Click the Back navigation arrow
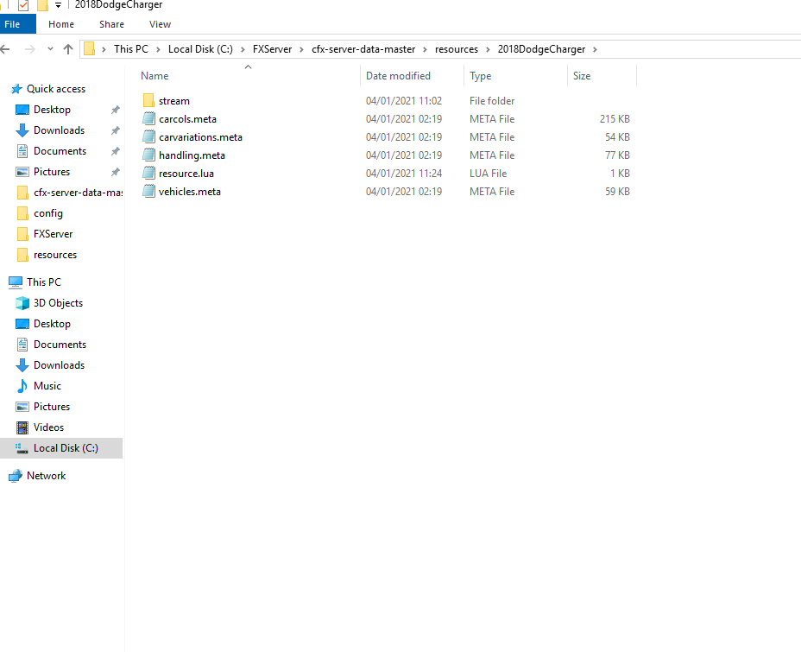This screenshot has height=652, width=801. coord(5,49)
